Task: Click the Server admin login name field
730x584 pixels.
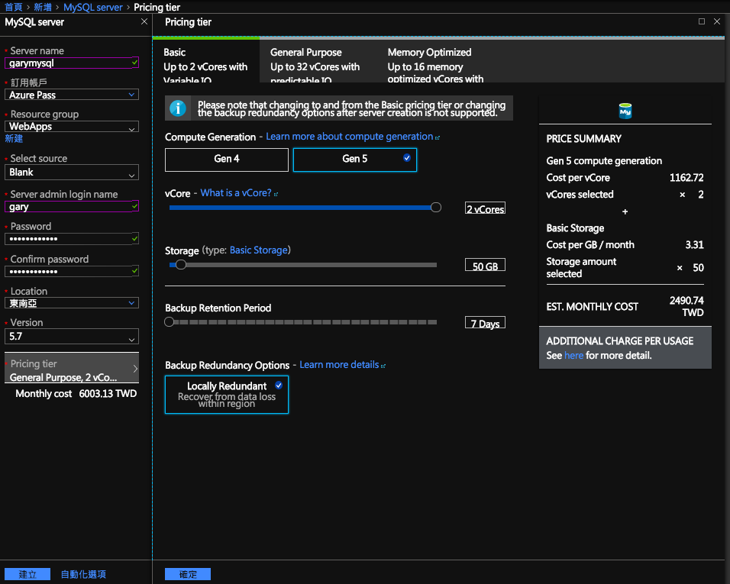Action: (x=72, y=207)
